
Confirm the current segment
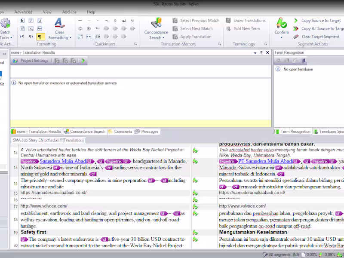(282, 26)
